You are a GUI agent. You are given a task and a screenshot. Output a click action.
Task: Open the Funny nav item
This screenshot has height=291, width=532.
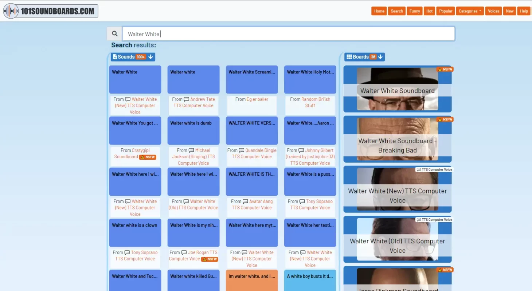[x=415, y=11]
